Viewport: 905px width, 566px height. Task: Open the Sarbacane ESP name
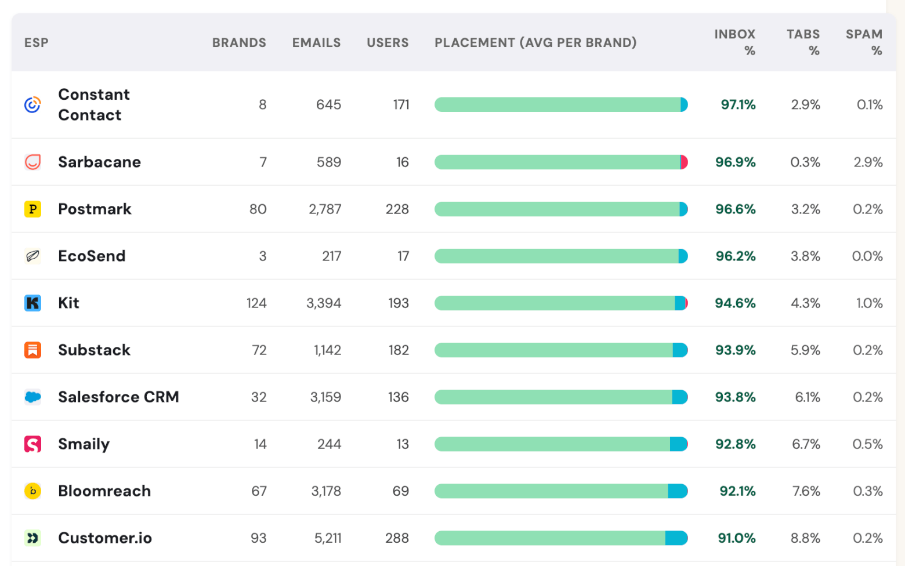pos(99,162)
